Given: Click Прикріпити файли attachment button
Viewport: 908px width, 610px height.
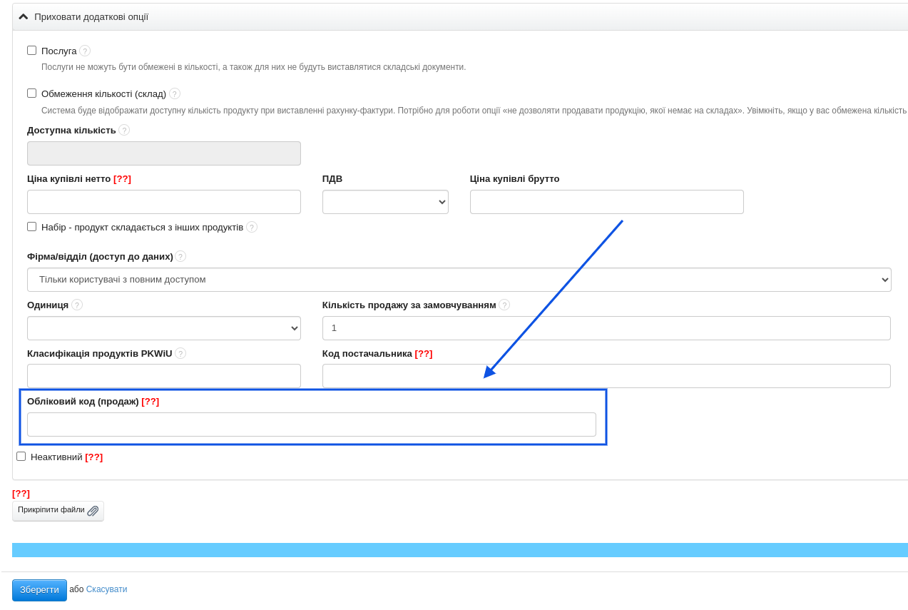Looking at the screenshot, I should pos(58,511).
